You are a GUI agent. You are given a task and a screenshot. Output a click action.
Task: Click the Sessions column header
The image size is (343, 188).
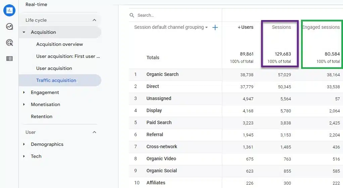pyautogui.click(x=281, y=27)
